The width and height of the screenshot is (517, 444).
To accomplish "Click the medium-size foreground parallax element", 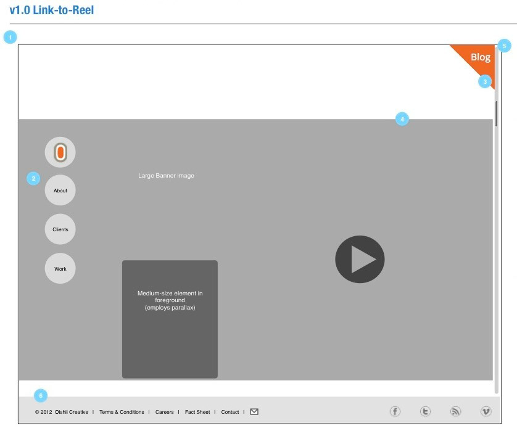I will (x=170, y=319).
